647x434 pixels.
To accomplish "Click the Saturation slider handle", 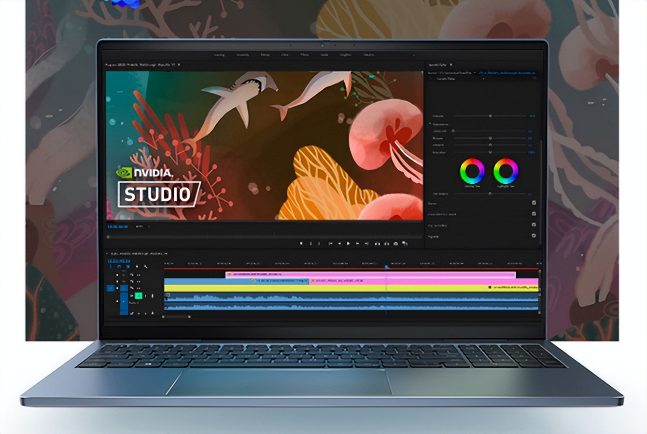I will coord(490,152).
